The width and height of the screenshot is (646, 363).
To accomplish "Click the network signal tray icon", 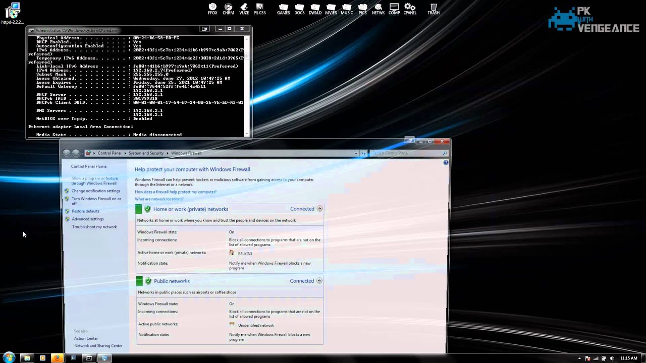I will [596, 358].
